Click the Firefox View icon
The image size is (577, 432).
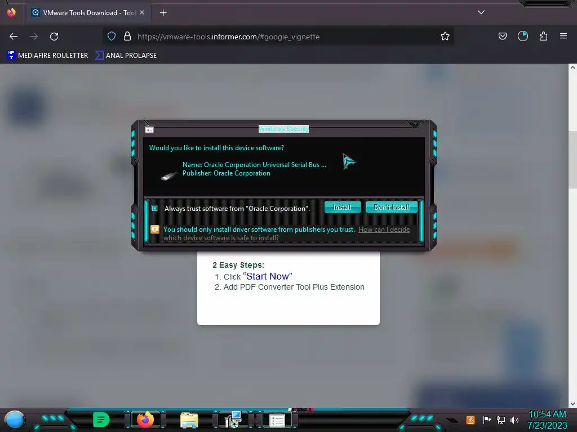point(11,12)
